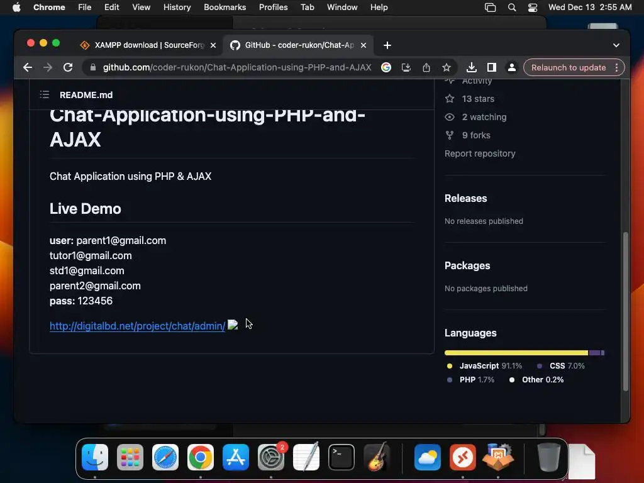Open the Apple menu
This screenshot has width=644, height=483.
pos(16,8)
